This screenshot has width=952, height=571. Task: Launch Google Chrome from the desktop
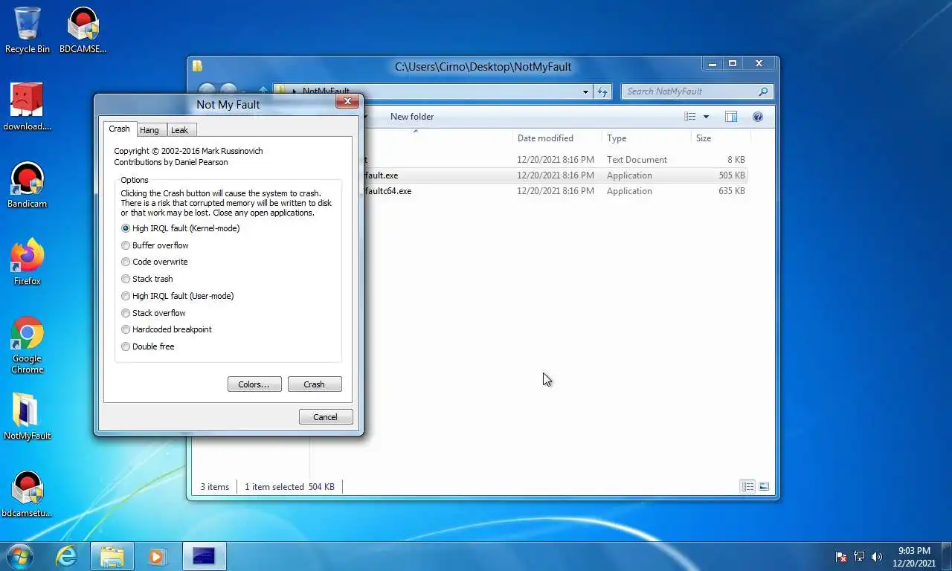(28, 345)
